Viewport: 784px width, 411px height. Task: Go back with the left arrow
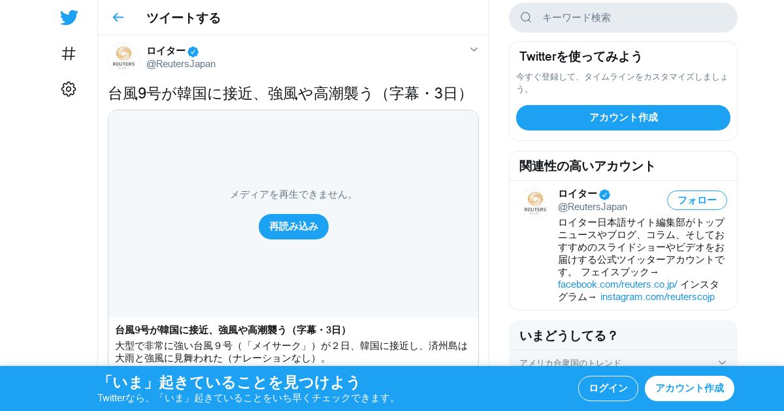(x=118, y=18)
